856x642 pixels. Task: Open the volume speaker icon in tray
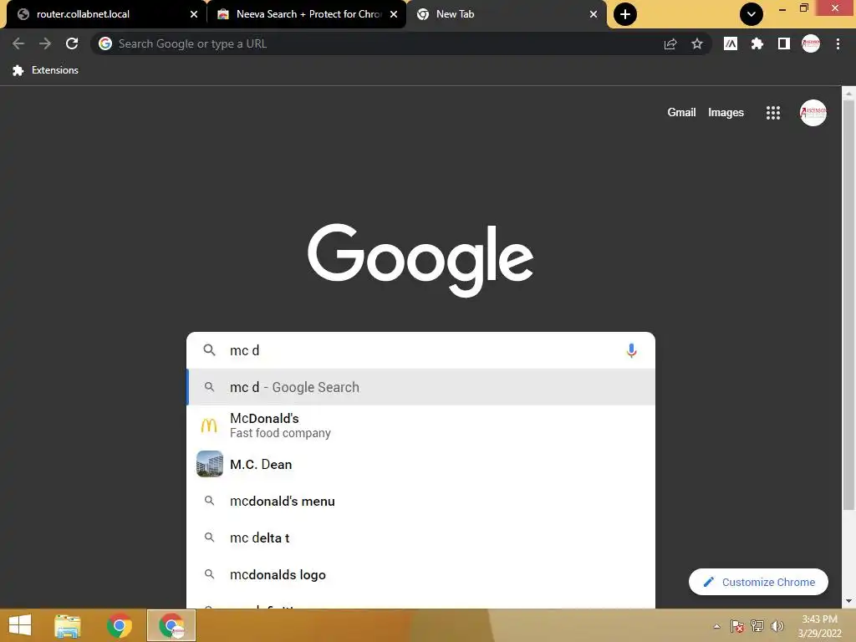click(x=777, y=626)
